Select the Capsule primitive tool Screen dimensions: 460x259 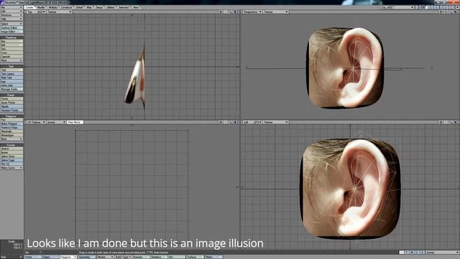tap(11, 56)
